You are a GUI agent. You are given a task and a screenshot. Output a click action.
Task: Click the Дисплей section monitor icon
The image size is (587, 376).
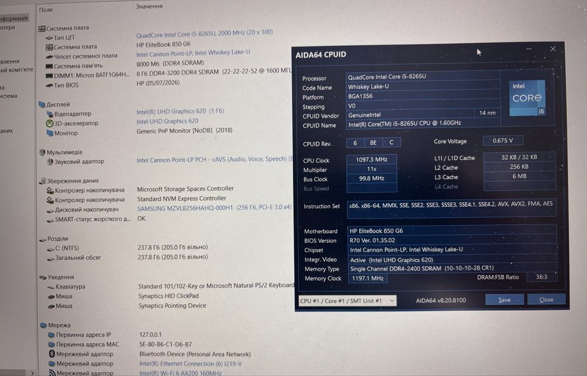[42, 105]
